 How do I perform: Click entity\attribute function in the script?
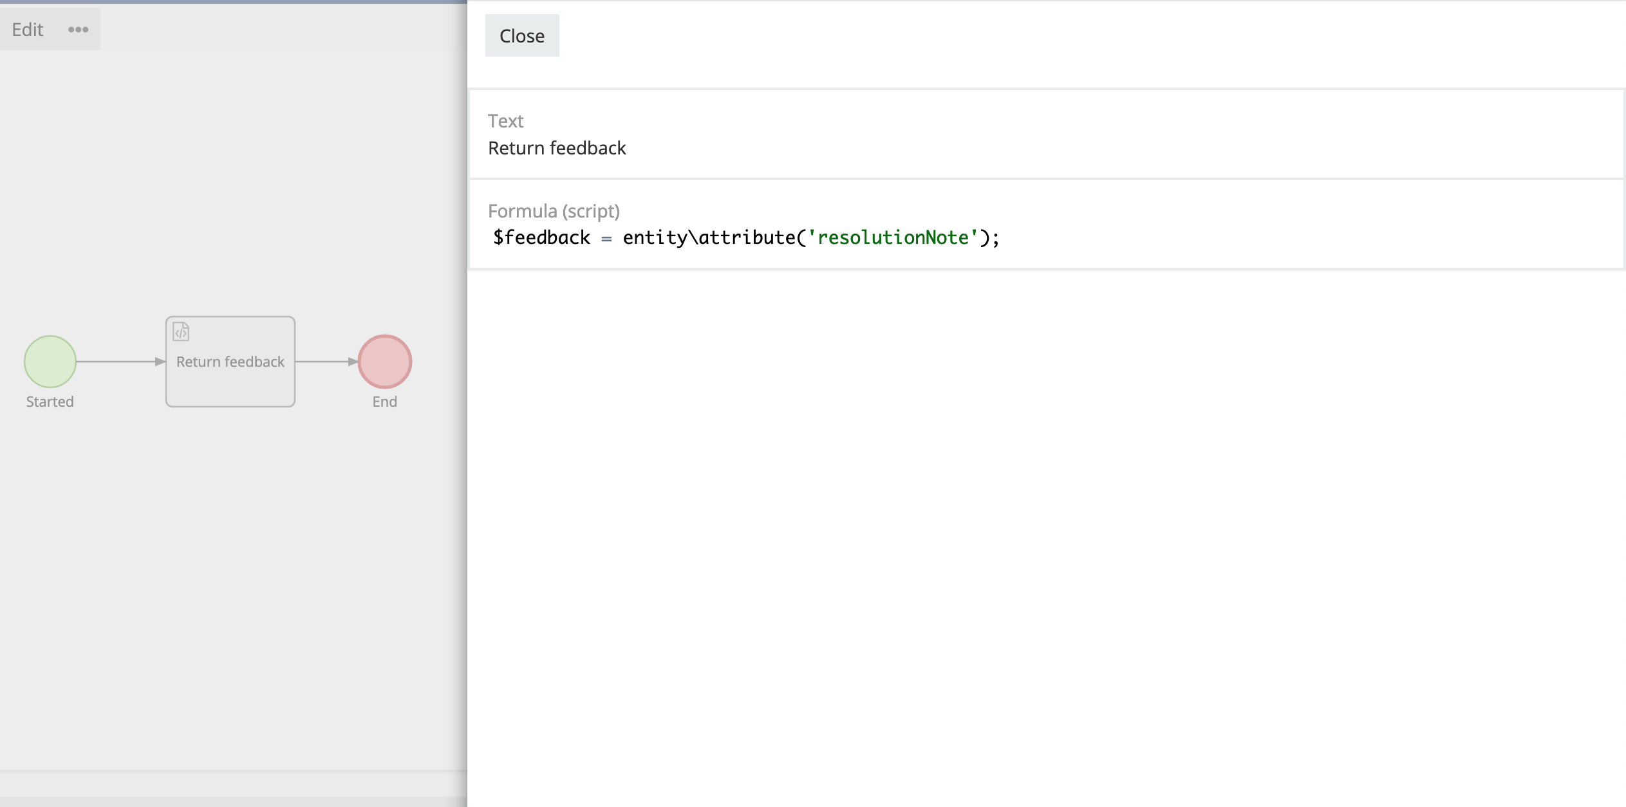(709, 237)
